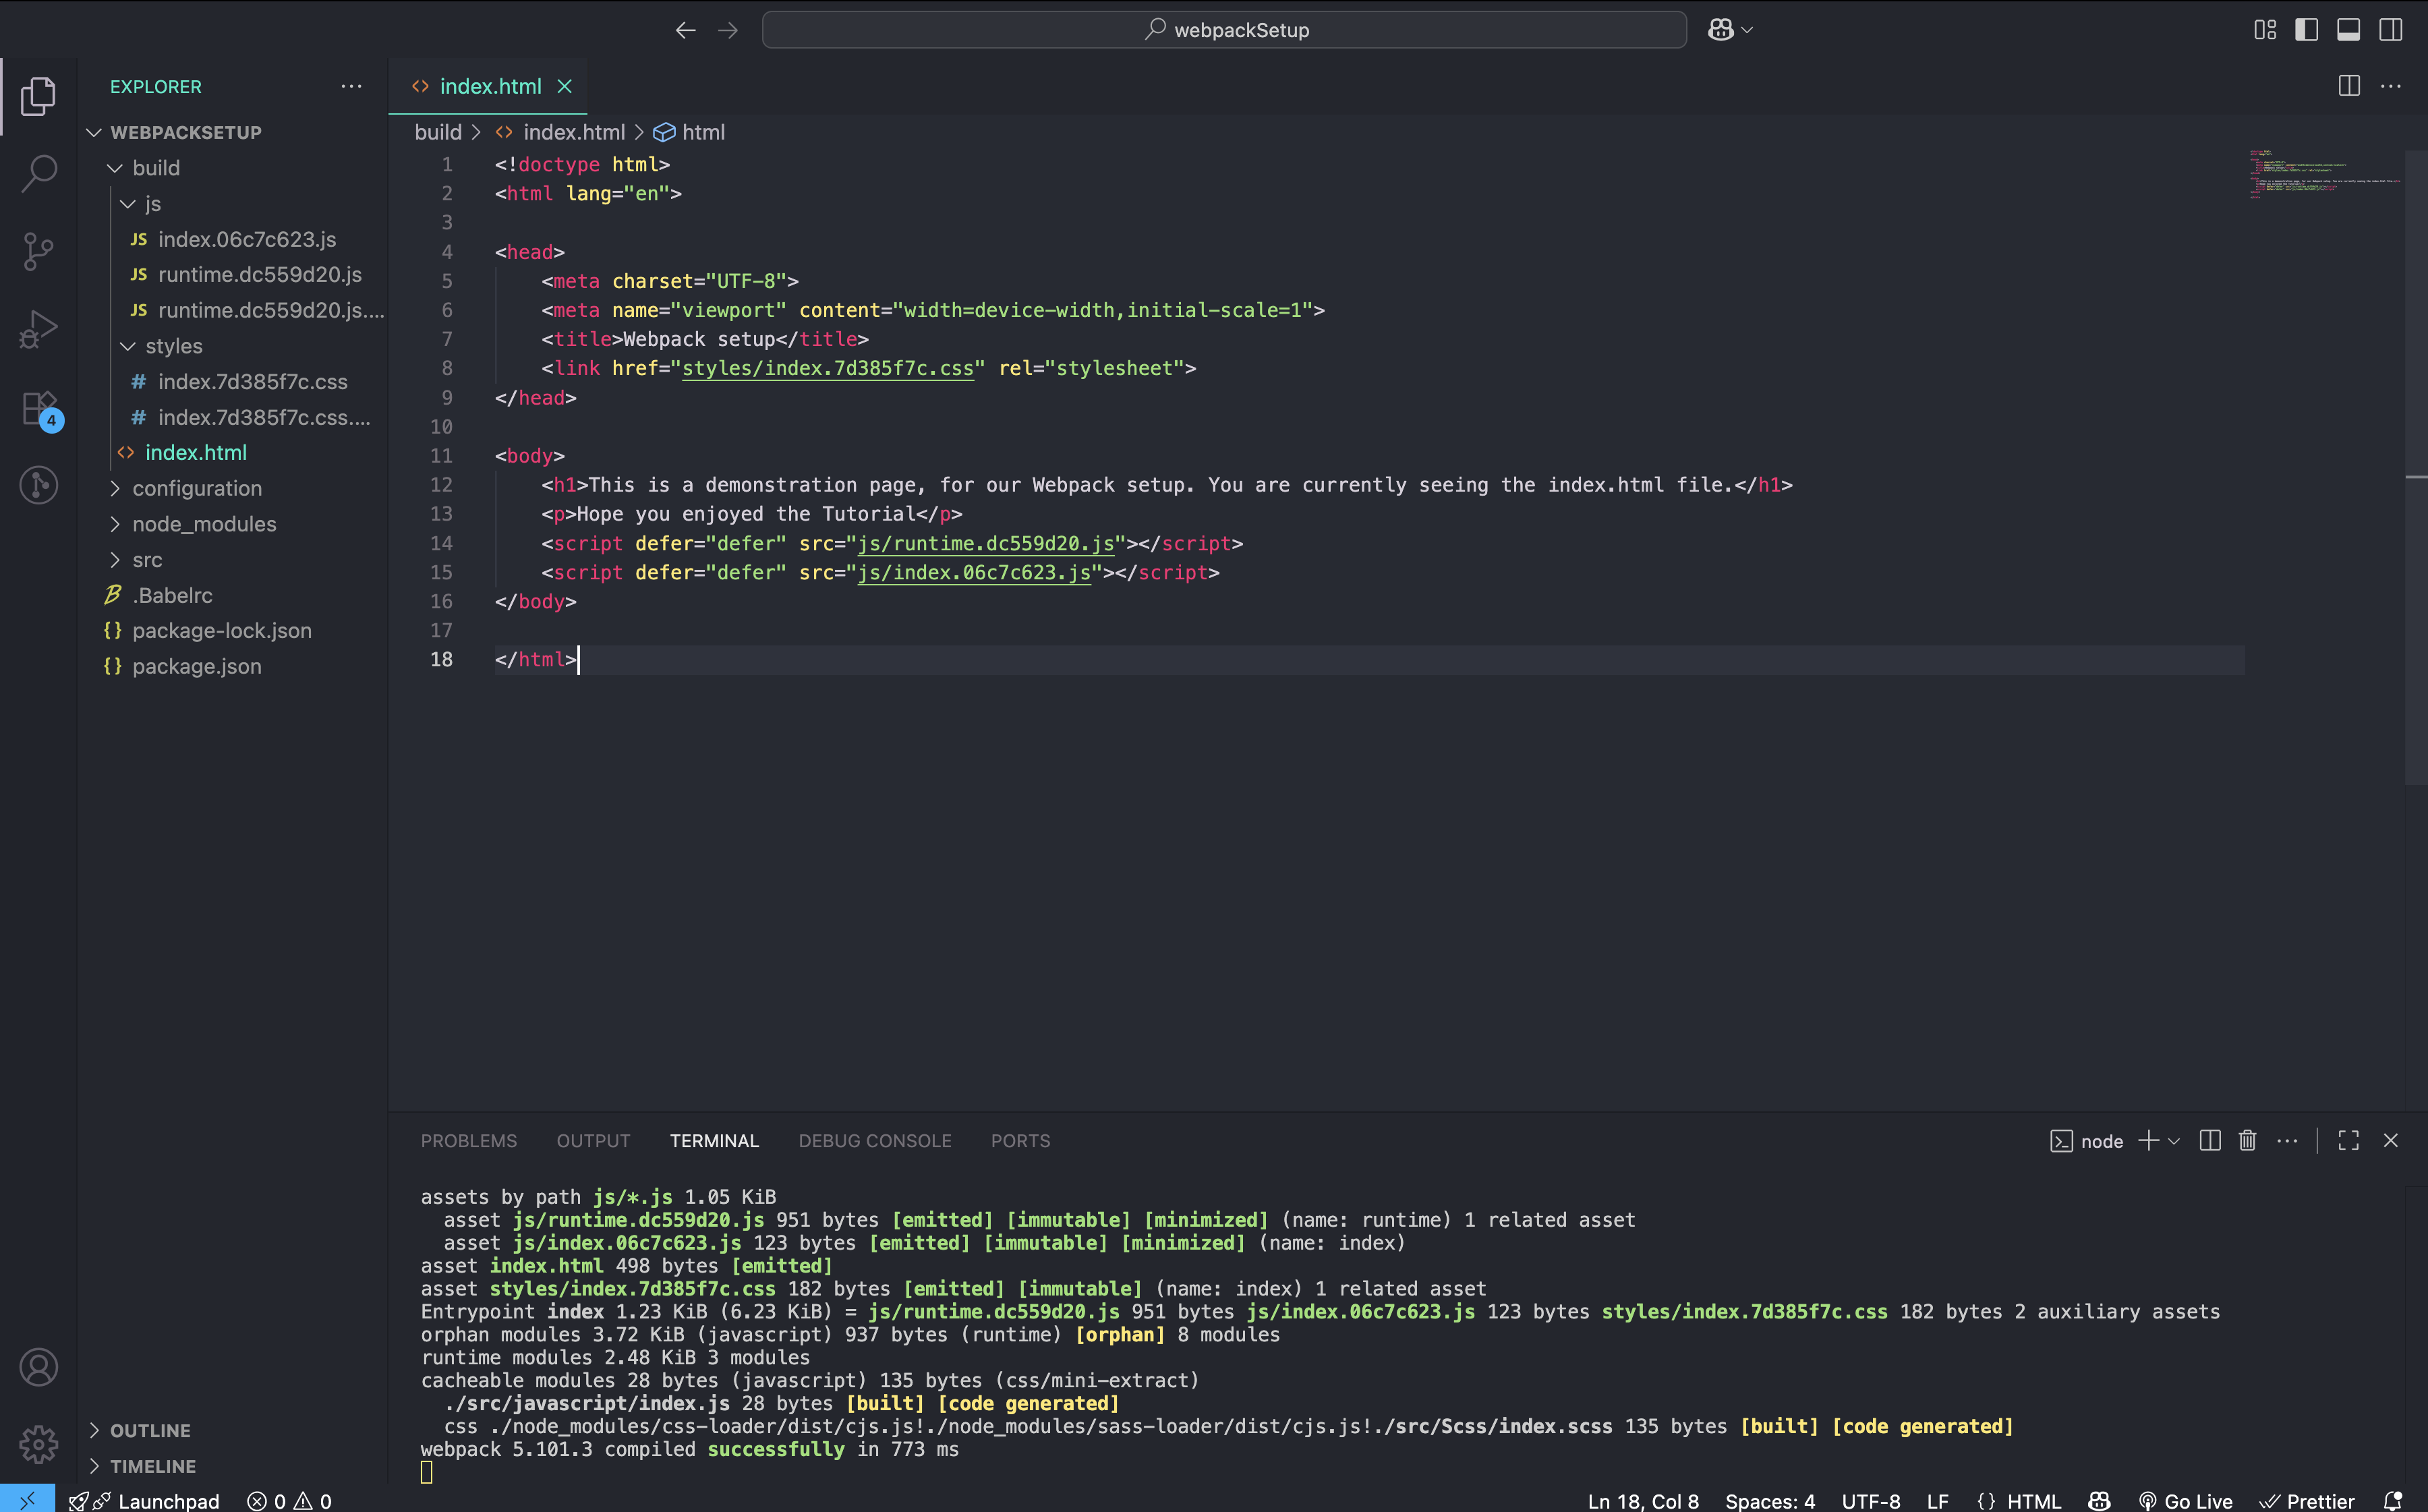Viewport: 2428px width, 1512px height.
Task: Open Accounts menu icon
Action: [38, 1367]
